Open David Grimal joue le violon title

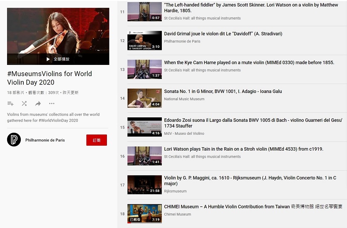click(223, 34)
